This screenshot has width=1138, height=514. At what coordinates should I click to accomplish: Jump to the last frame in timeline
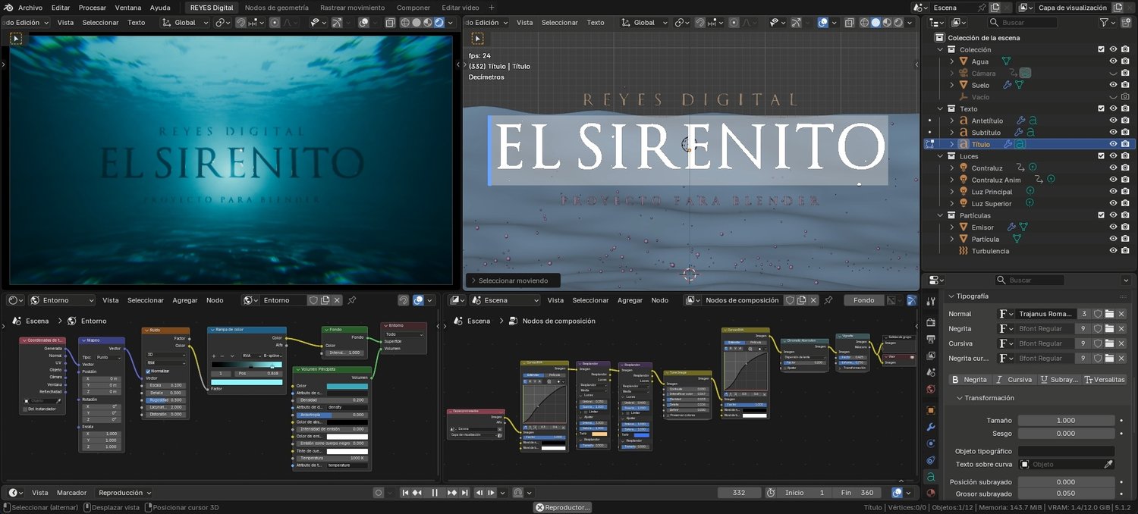[465, 493]
